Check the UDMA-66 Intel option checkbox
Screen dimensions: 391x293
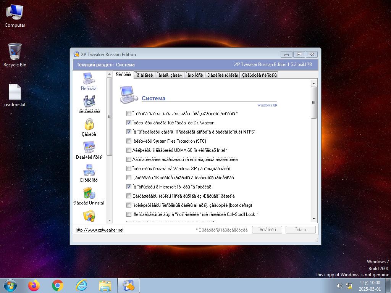(x=129, y=150)
